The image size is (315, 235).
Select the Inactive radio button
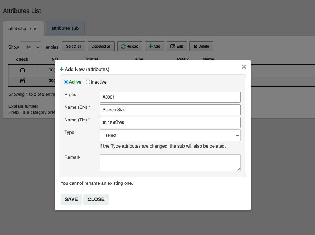(88, 82)
